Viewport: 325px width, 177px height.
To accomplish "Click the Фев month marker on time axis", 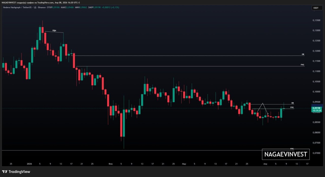I will tap(110, 164).
